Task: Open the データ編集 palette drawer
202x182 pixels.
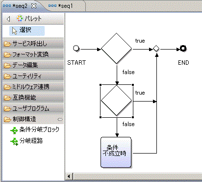Action: click(33, 65)
